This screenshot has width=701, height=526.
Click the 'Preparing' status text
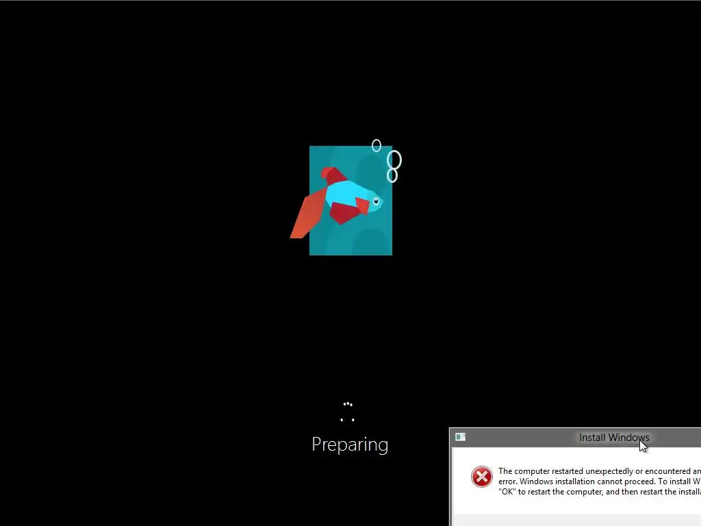350,444
